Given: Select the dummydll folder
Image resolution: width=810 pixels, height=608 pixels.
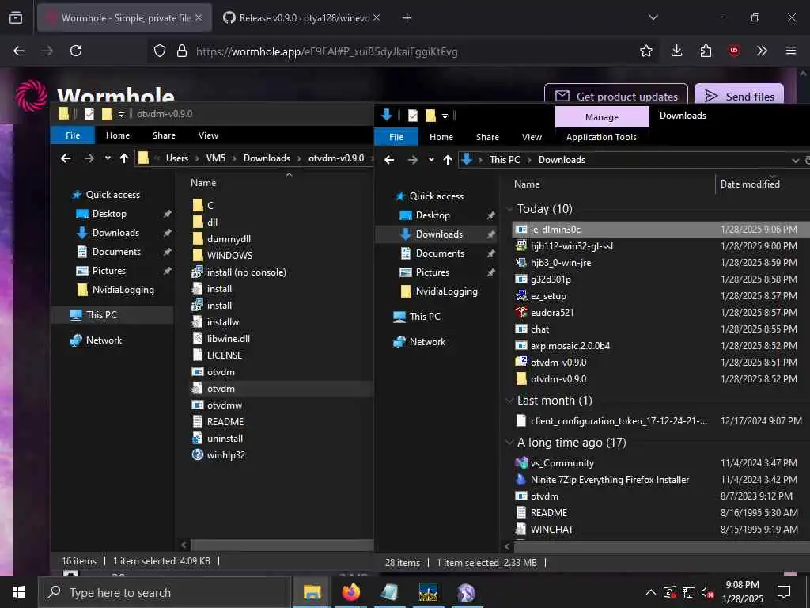Looking at the screenshot, I should point(229,239).
